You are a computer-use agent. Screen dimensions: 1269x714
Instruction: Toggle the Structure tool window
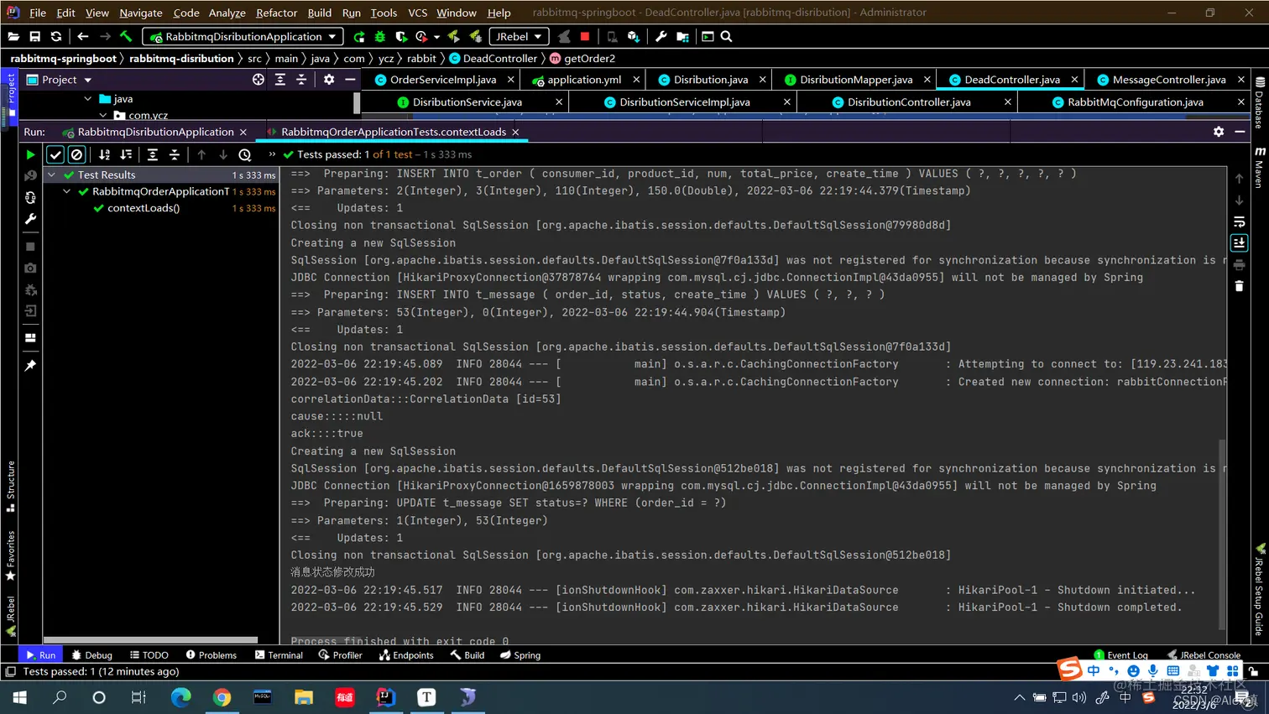click(10, 487)
